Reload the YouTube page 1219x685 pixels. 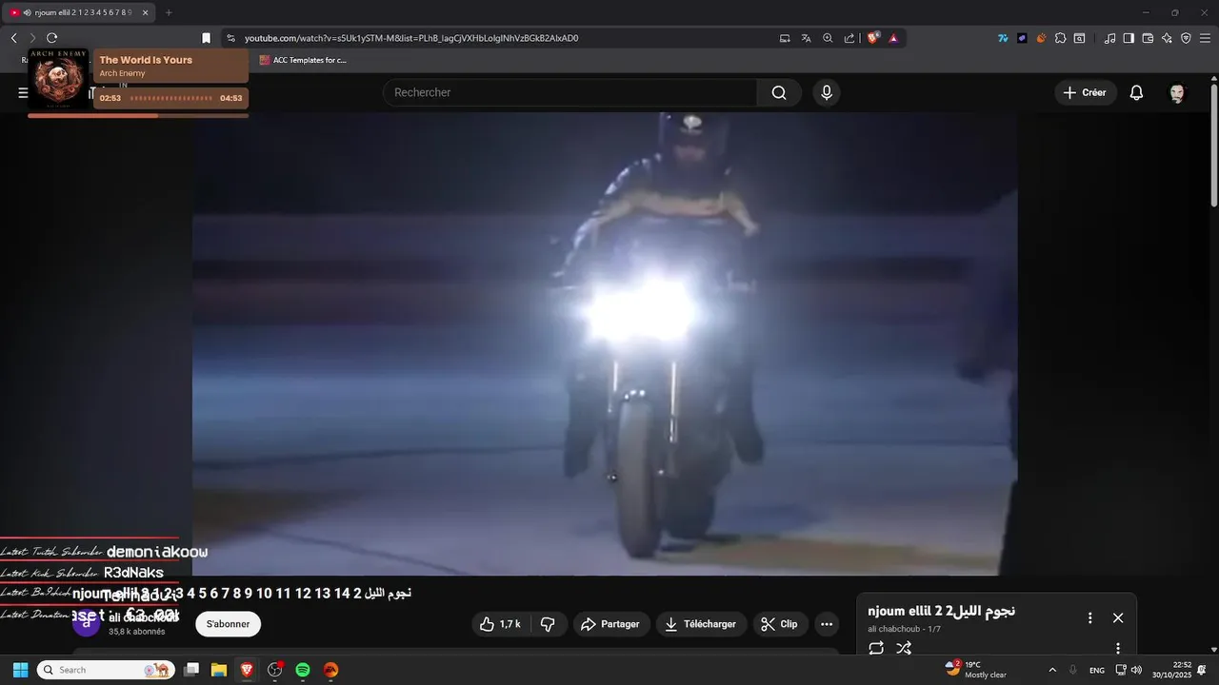51,38
